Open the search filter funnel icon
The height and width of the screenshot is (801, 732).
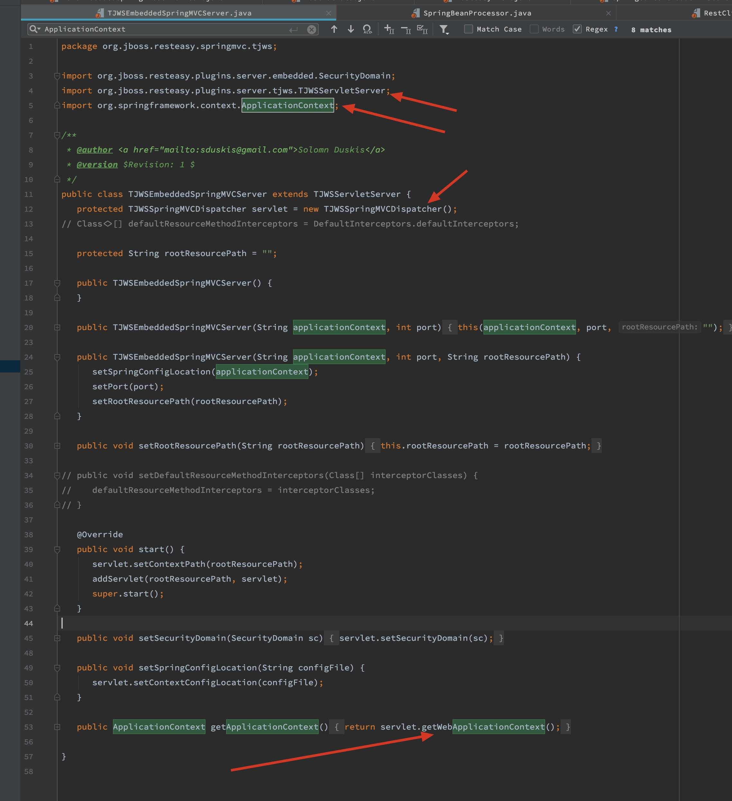tap(444, 29)
